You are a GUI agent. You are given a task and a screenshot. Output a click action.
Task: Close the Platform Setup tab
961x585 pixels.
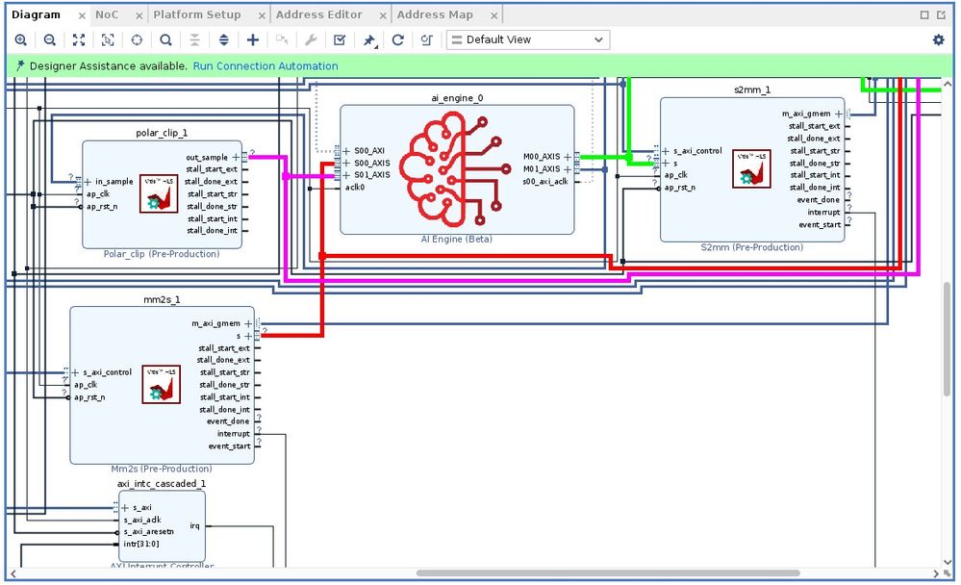262,15
